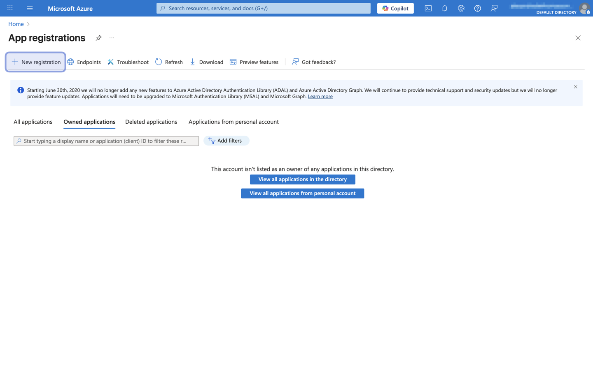Dismiss the ADAL info banner
Screen dimensions: 593x370
tap(575, 87)
